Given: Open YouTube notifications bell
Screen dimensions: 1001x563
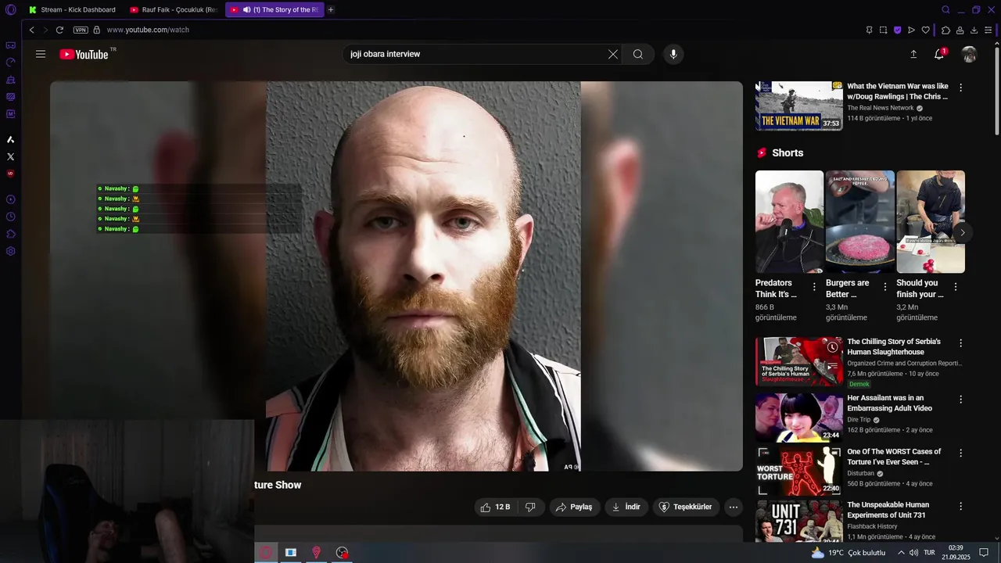Looking at the screenshot, I should click(x=939, y=54).
